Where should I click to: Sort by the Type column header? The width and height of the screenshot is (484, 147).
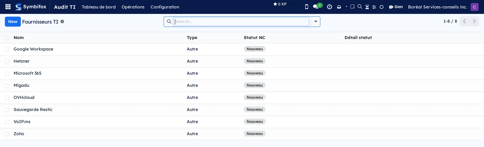pos(192,38)
